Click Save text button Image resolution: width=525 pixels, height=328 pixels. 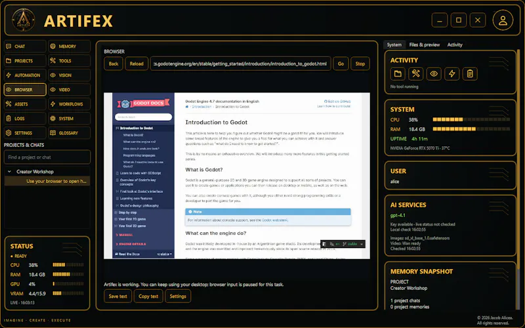point(118,297)
